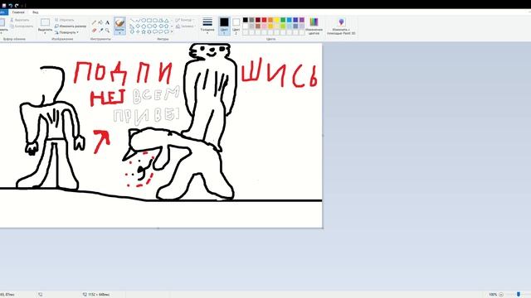Choose the pink palette swatch
Screen dimensions: 531x298
coord(264,26)
